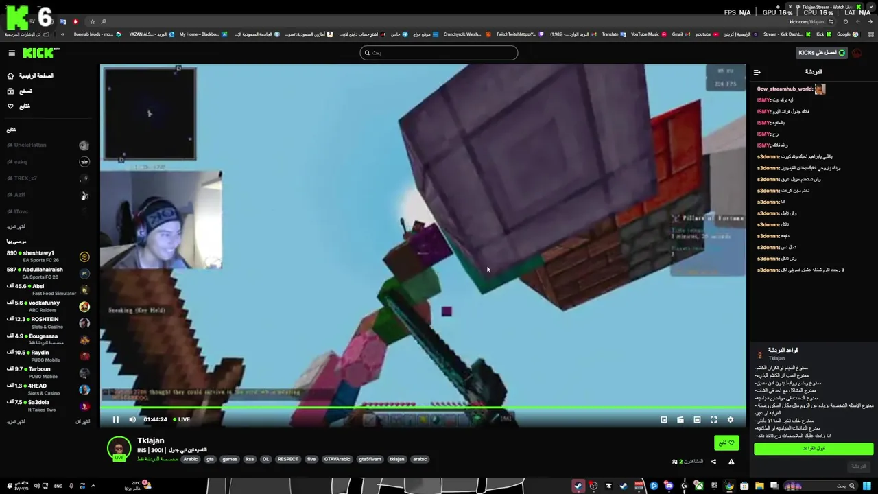878x494 pixels.
Task: Jump to LIVE indicator
Action: coord(182,419)
